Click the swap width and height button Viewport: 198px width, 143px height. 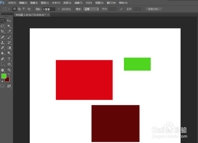121,9
